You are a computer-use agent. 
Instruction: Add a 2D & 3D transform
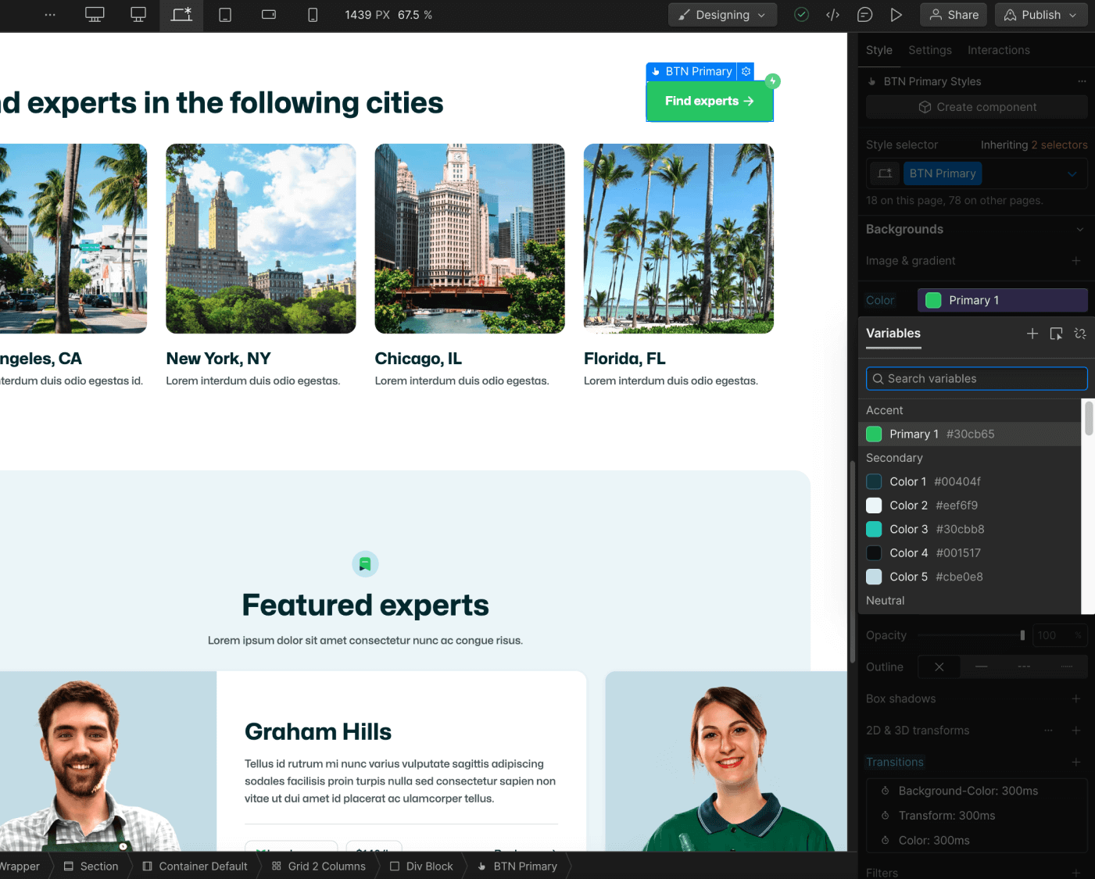[x=1076, y=731]
